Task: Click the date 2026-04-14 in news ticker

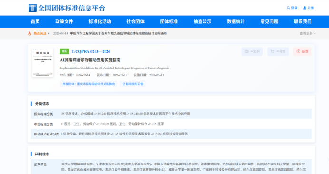Action: [60, 33]
